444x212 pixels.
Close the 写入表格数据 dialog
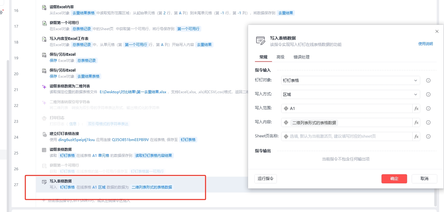[437, 31]
